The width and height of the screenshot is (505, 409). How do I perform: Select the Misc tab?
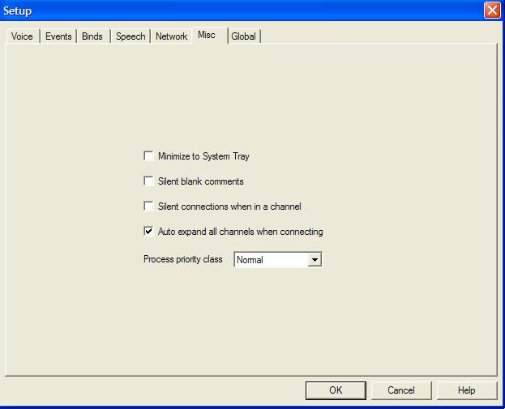pyautogui.click(x=207, y=36)
